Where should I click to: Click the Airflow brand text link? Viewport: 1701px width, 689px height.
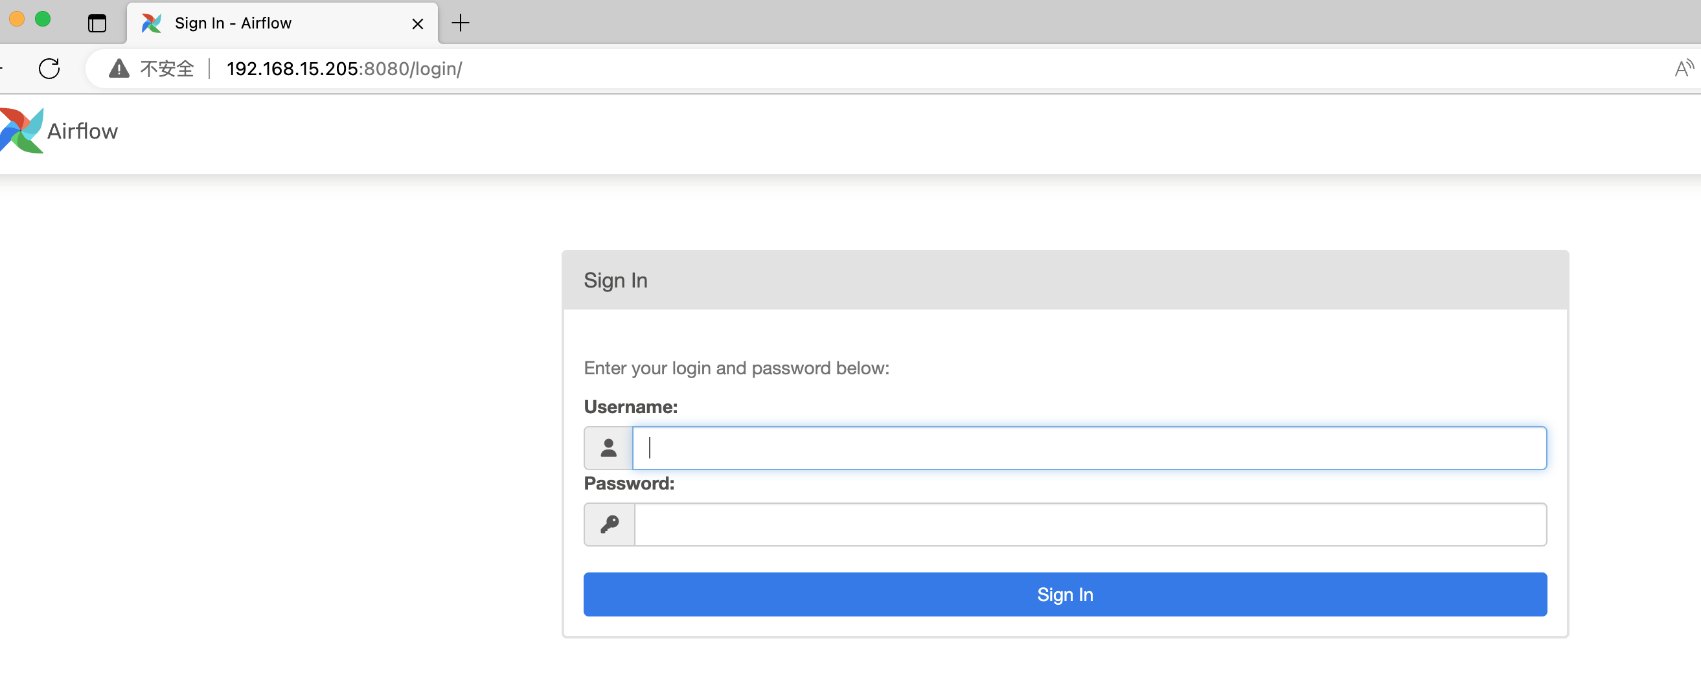click(82, 131)
